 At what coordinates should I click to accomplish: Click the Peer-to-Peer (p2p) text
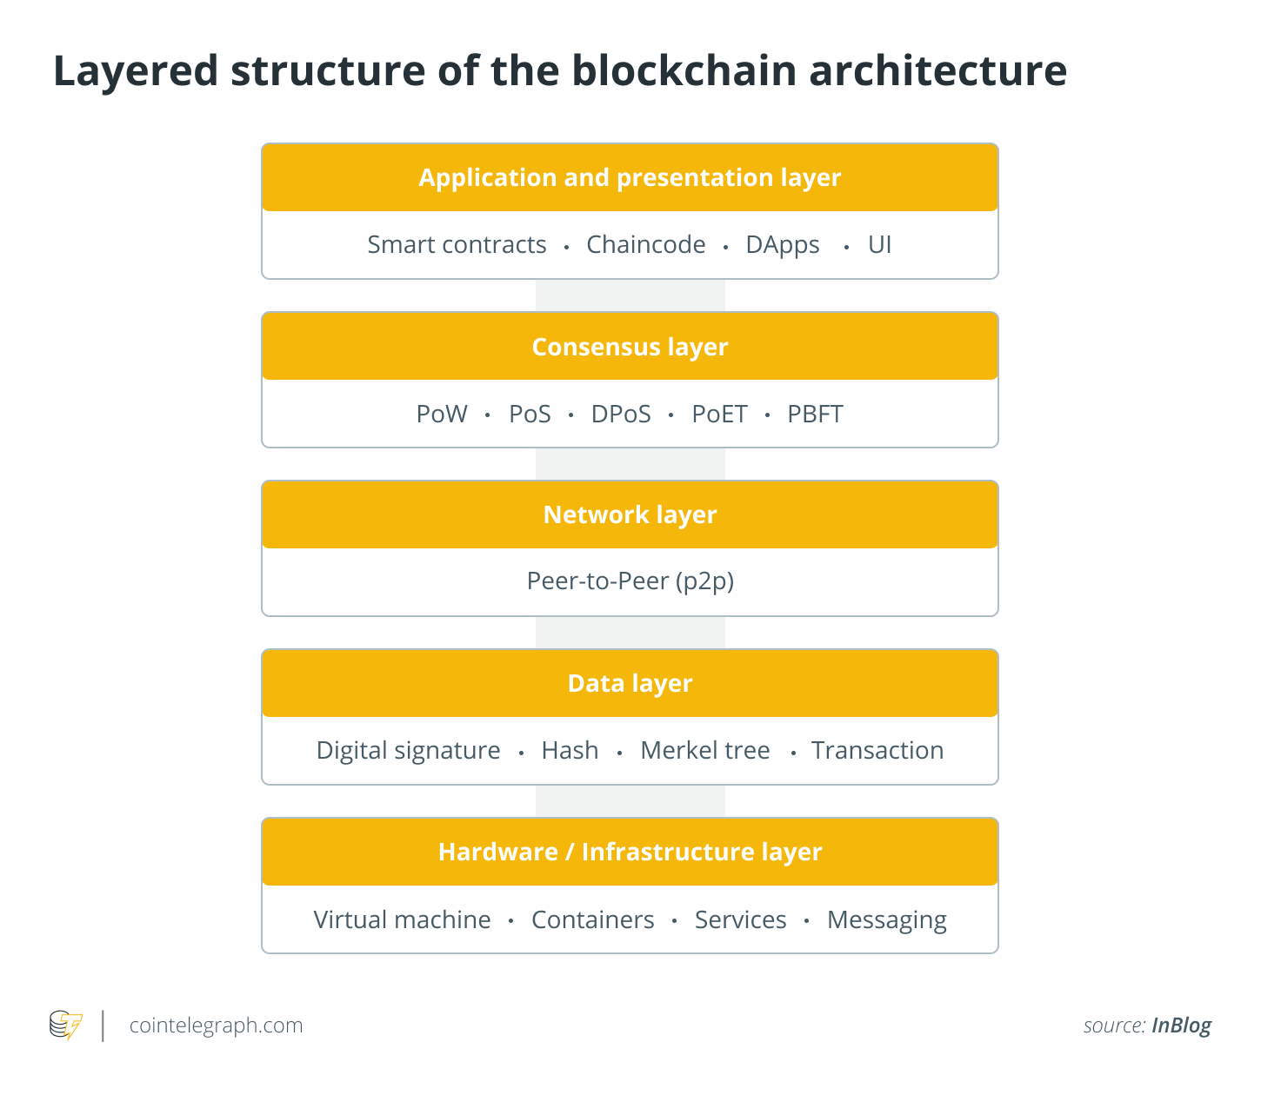630,581
